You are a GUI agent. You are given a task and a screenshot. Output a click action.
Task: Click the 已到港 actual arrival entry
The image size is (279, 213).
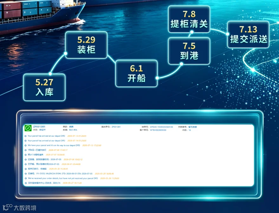tap(54, 160)
